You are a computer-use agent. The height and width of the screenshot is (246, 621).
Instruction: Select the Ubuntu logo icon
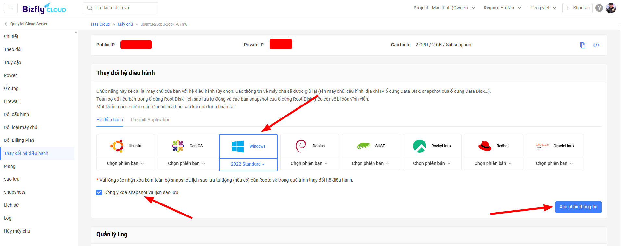click(x=117, y=146)
